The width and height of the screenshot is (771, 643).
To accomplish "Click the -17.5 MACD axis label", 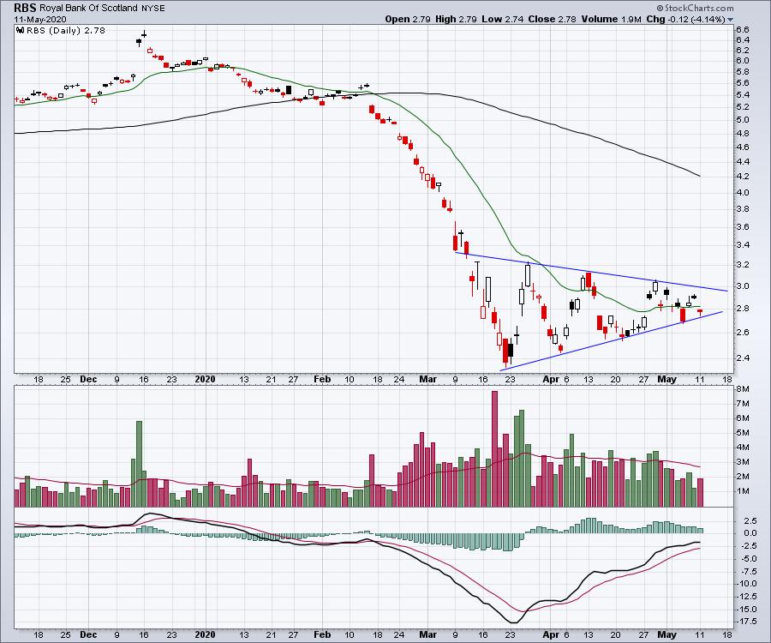I will tap(744, 620).
